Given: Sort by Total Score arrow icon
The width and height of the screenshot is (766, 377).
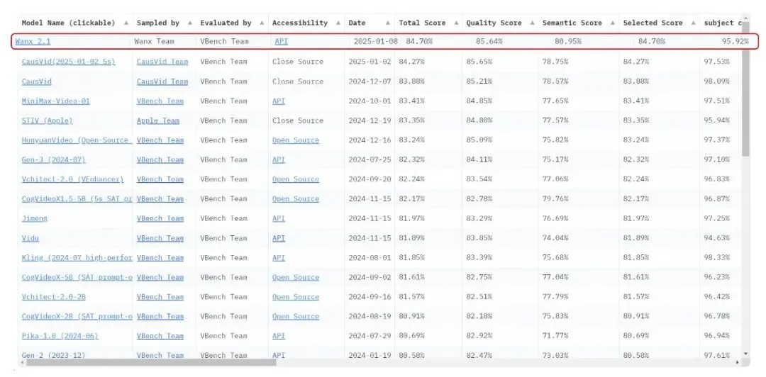Looking at the screenshot, I should coord(455,23).
